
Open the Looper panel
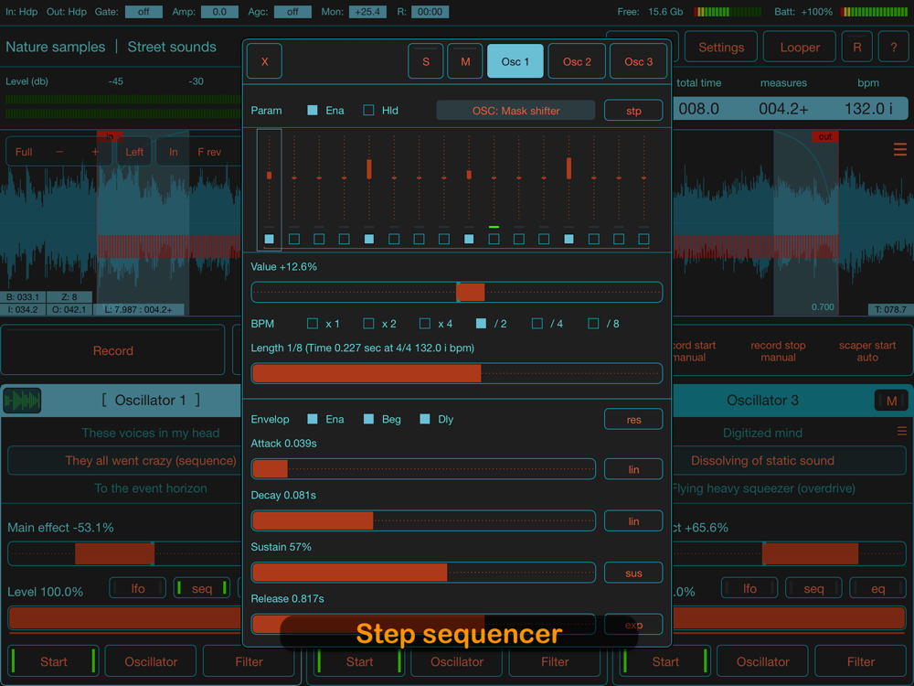point(800,48)
